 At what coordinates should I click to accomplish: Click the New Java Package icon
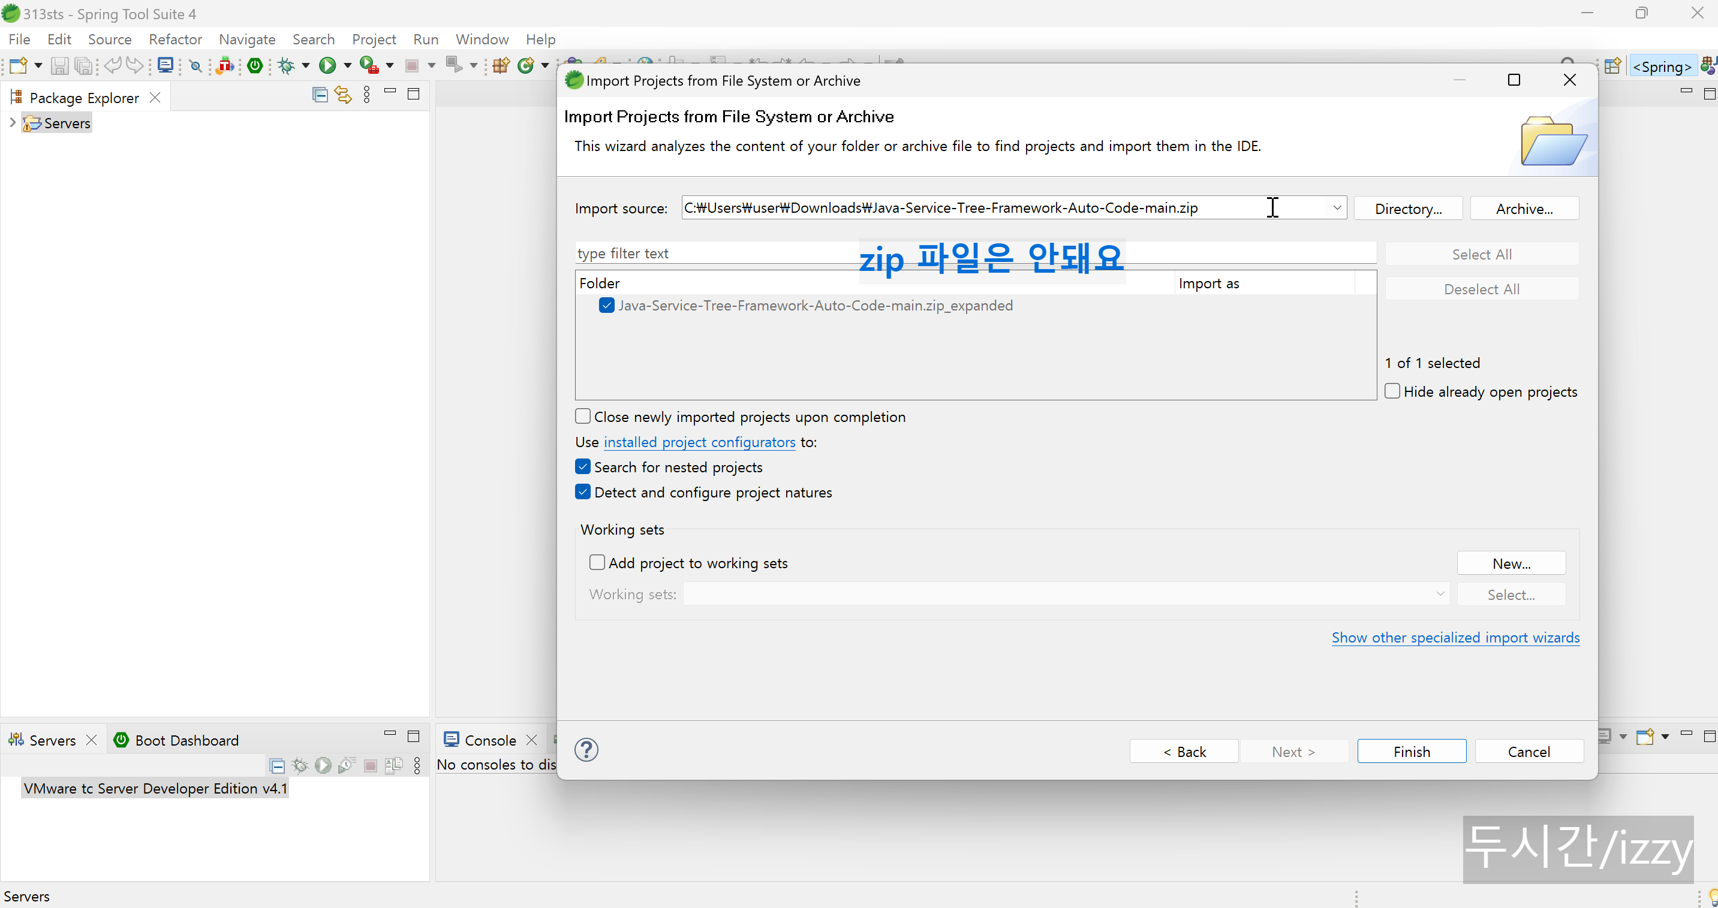point(501,65)
